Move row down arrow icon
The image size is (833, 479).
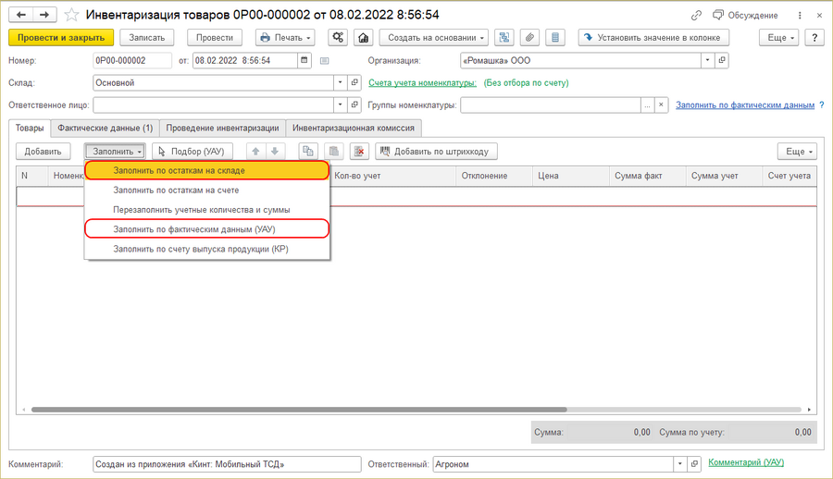click(x=275, y=152)
